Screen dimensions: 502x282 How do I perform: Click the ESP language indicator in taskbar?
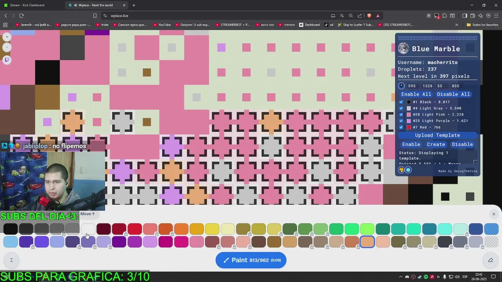click(x=466, y=277)
